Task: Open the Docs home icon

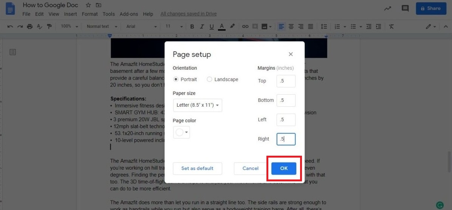Action: pos(10,9)
